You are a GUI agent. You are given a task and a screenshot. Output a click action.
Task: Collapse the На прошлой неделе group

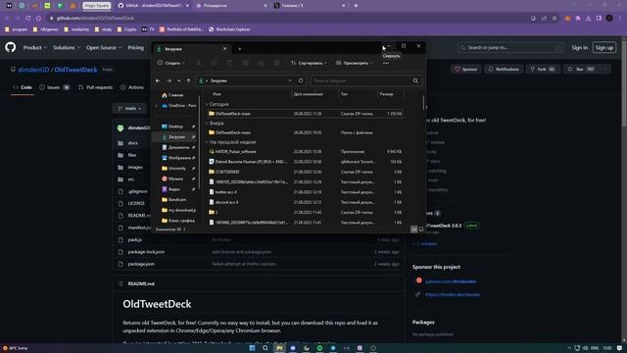pos(207,142)
